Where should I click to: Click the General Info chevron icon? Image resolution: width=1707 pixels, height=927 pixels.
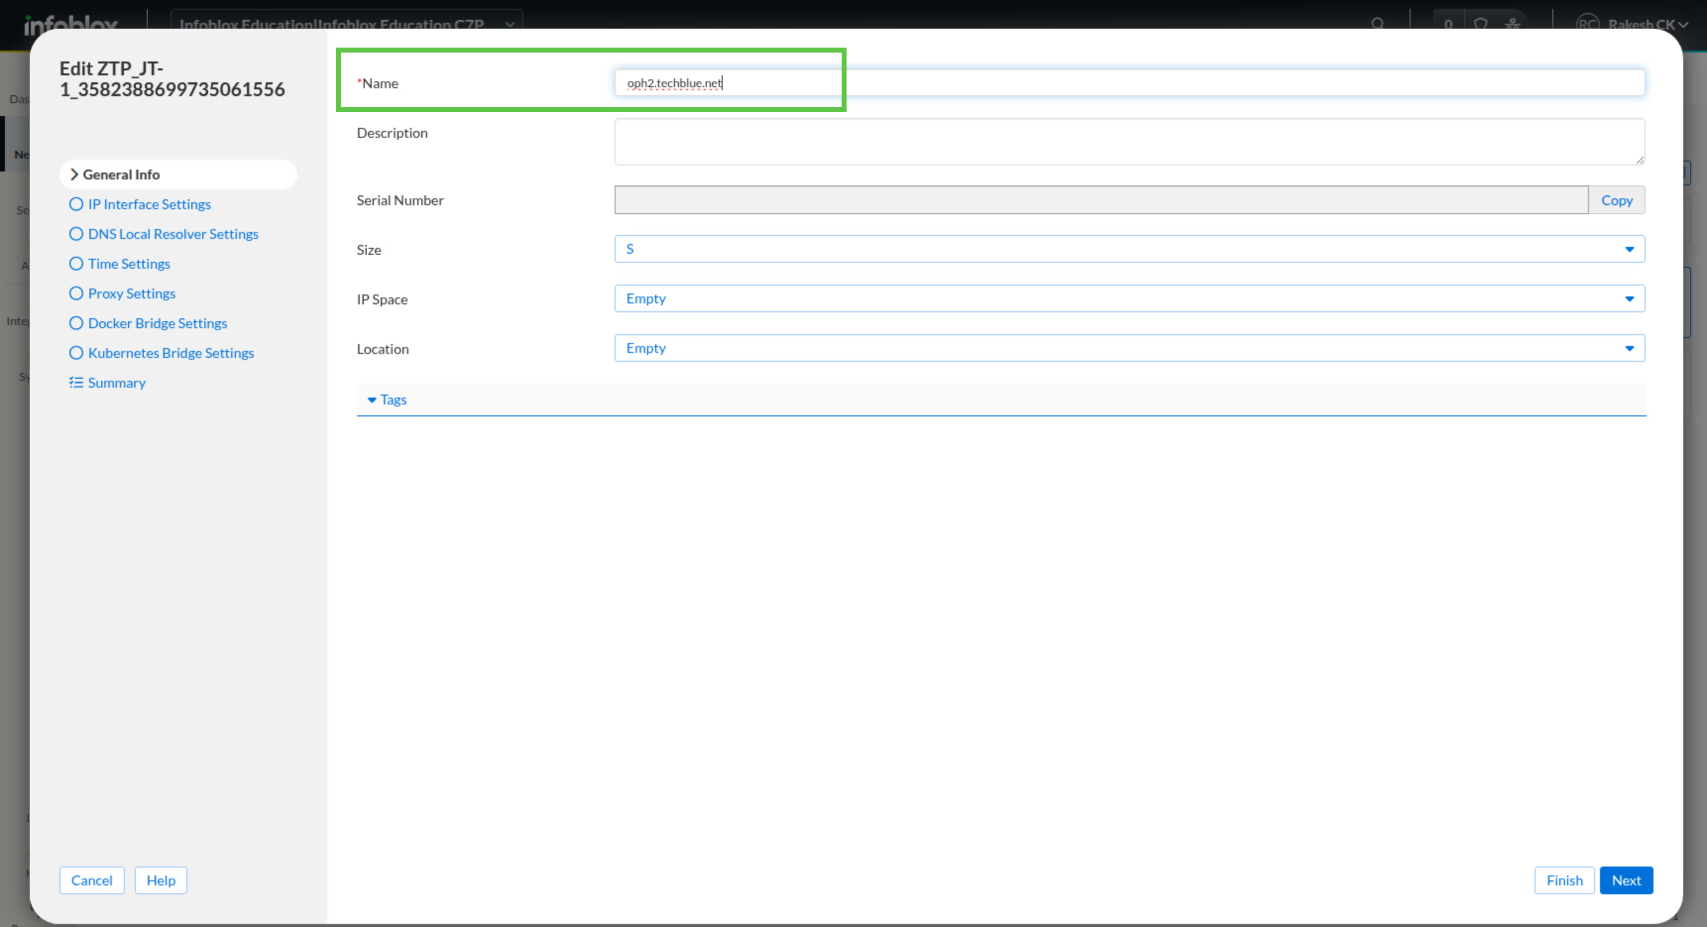click(x=74, y=174)
